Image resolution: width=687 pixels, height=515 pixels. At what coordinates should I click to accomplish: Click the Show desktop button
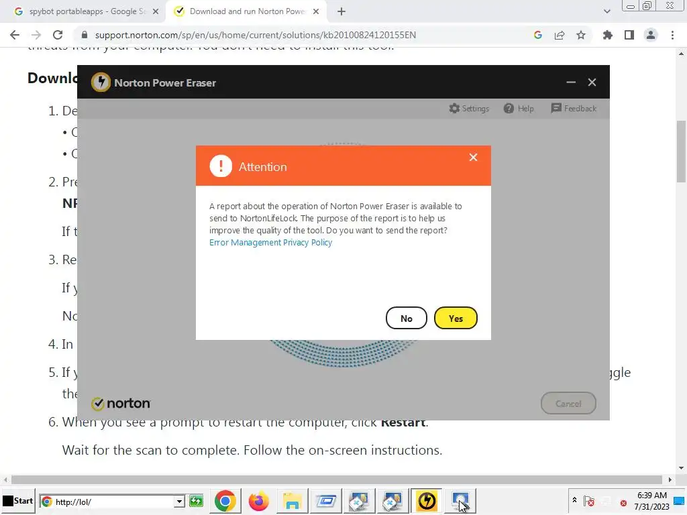pyautogui.click(x=680, y=501)
